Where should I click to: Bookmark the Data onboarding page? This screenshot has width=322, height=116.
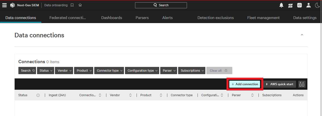tap(72, 5)
